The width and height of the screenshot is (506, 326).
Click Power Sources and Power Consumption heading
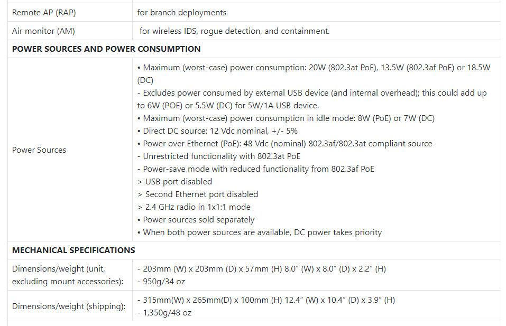(106, 49)
